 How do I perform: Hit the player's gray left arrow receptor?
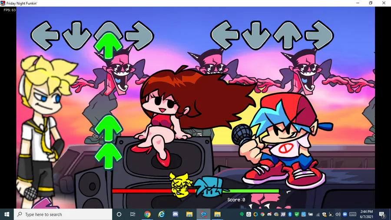pyautogui.click(x=225, y=35)
